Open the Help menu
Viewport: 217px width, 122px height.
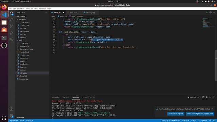tap(49, 8)
